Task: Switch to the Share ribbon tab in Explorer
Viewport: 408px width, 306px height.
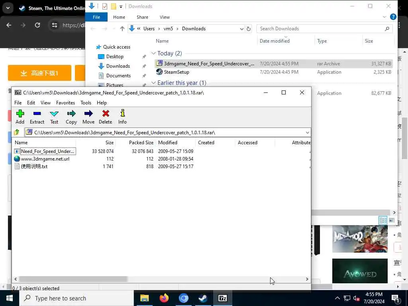Action: 142,17
